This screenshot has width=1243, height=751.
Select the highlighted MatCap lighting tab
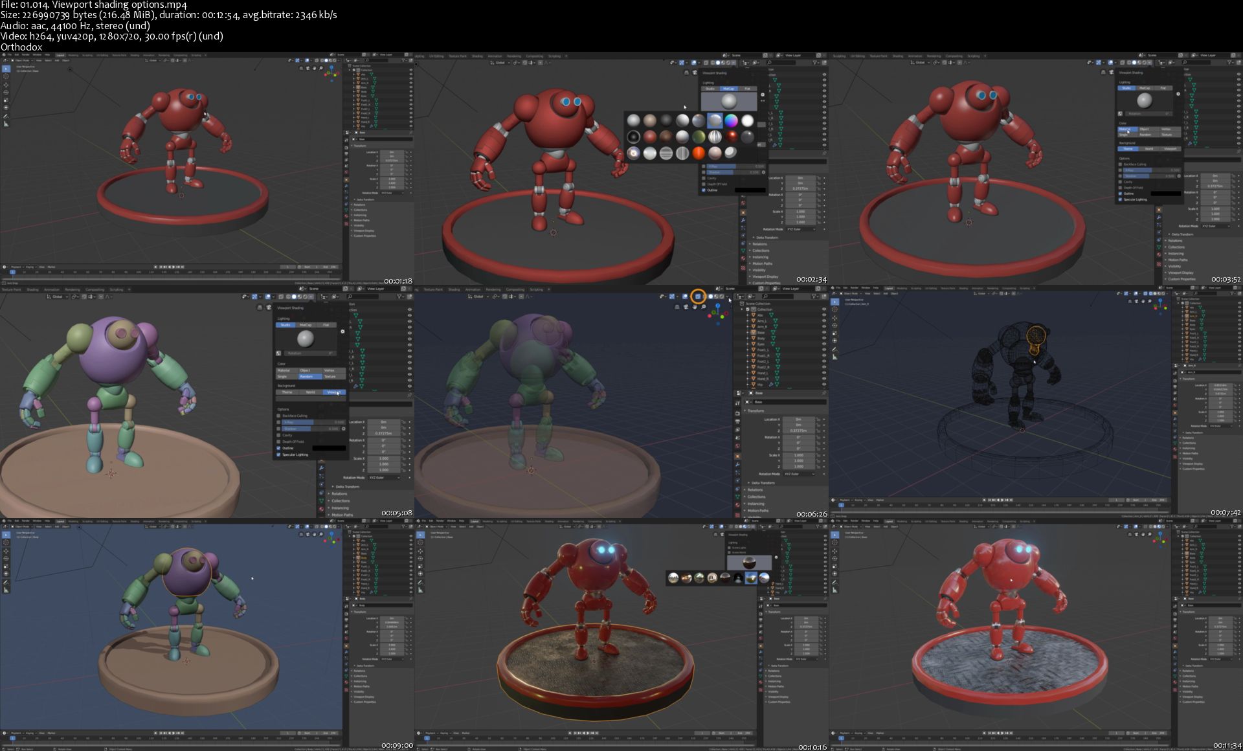729,89
